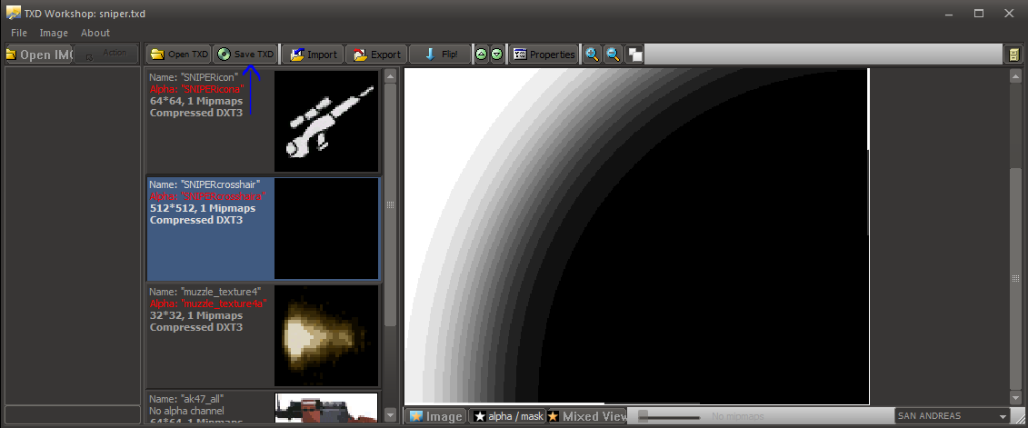Open the SAN ANDREAS game dropdown
Viewport: 1028px width, 428px height.
coord(952,416)
